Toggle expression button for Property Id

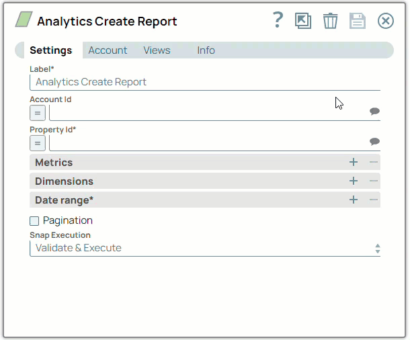click(38, 143)
